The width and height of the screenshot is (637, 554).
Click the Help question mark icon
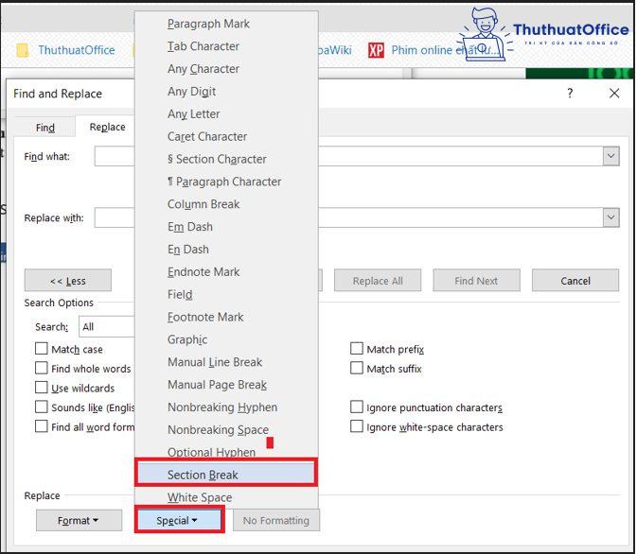(x=570, y=94)
